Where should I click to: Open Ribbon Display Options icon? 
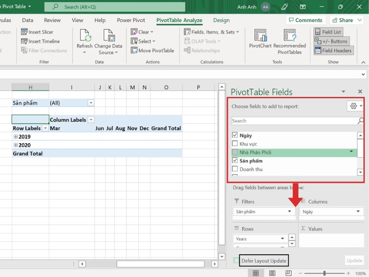303,7
